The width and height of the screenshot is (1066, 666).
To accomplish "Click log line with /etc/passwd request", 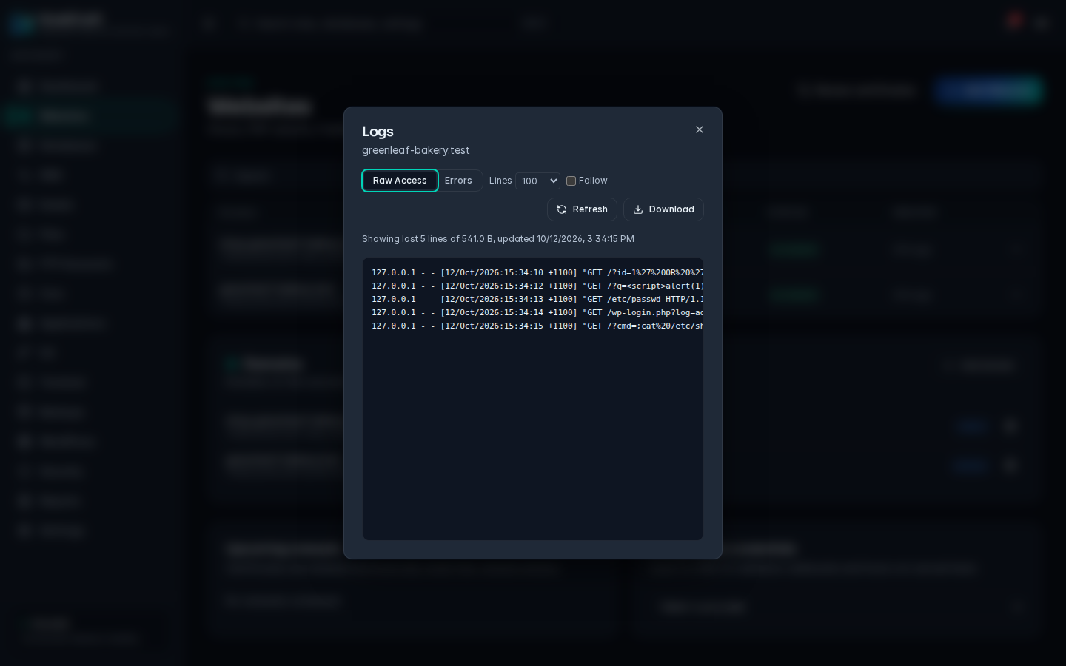I will (x=537, y=299).
